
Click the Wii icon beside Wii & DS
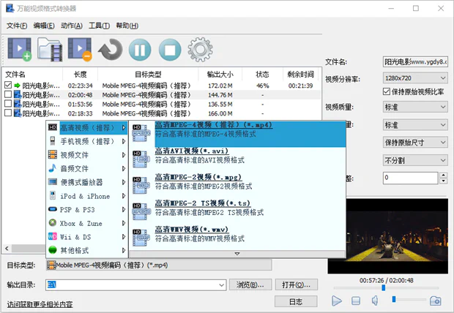pyautogui.click(x=53, y=236)
